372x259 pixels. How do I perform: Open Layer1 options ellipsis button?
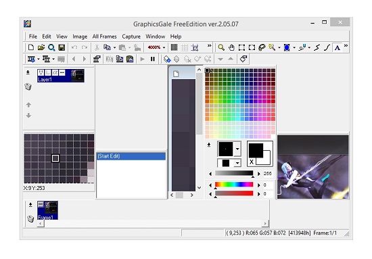point(62,72)
